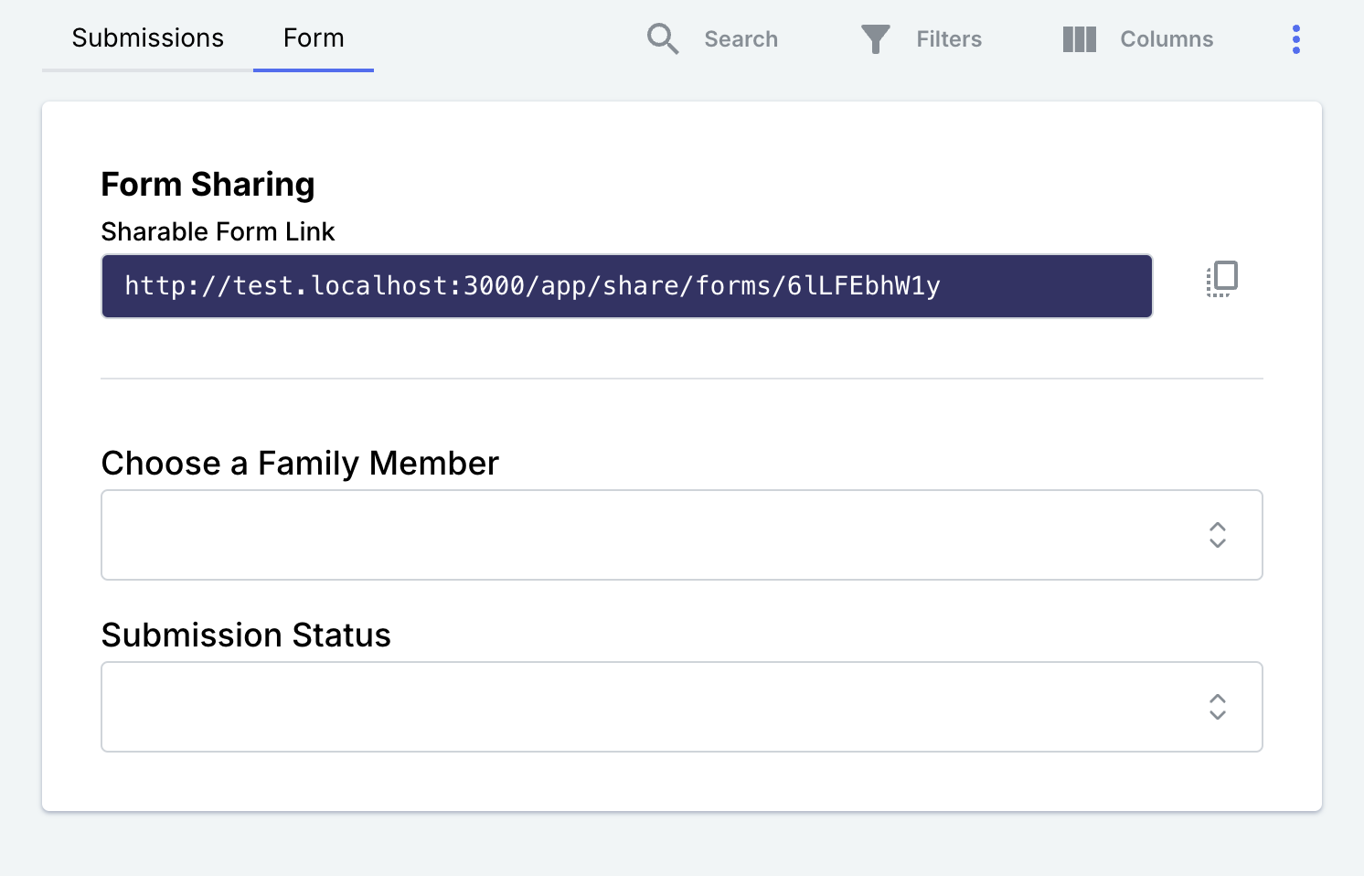Click the dark sharable link field
This screenshot has height=876, width=1364.
coord(625,285)
